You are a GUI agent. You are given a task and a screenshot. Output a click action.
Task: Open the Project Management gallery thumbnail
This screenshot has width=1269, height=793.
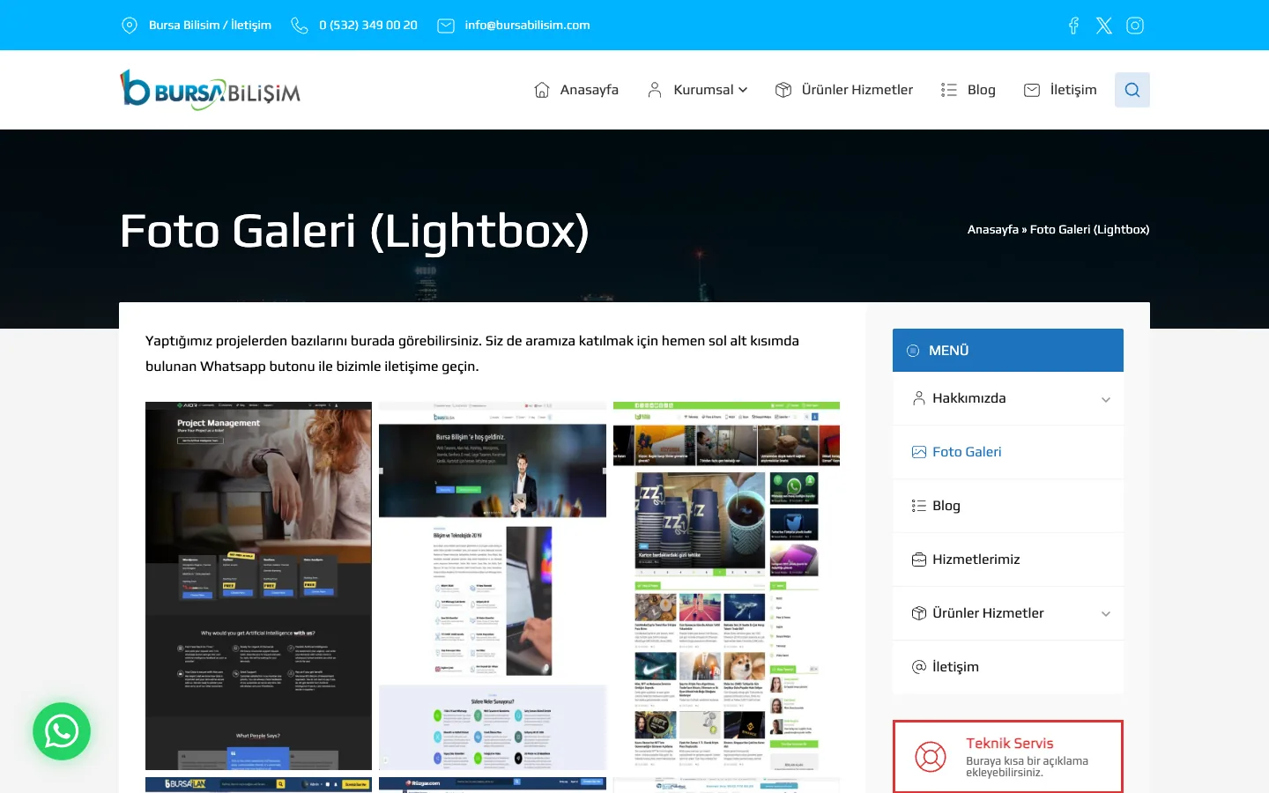point(258,586)
